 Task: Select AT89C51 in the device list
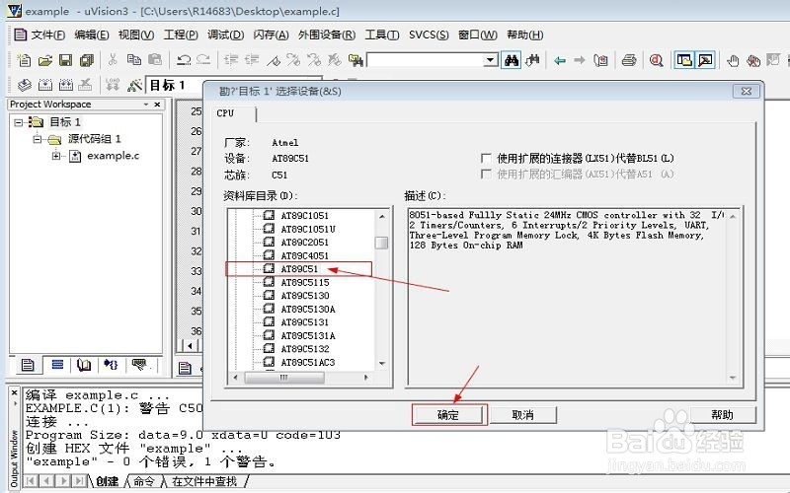pyautogui.click(x=299, y=269)
